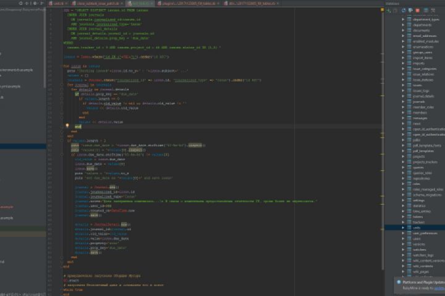The image size is (445, 296).
Task: Select the trackers table
Action: (418, 223)
